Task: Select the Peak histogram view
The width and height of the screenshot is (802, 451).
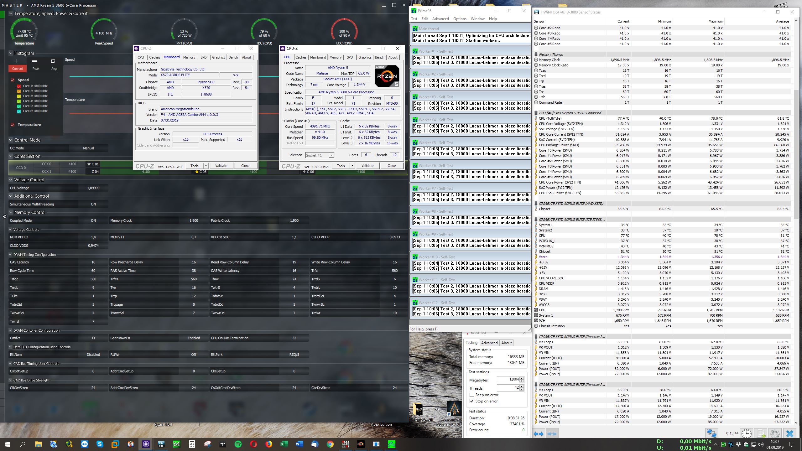Action: point(36,69)
